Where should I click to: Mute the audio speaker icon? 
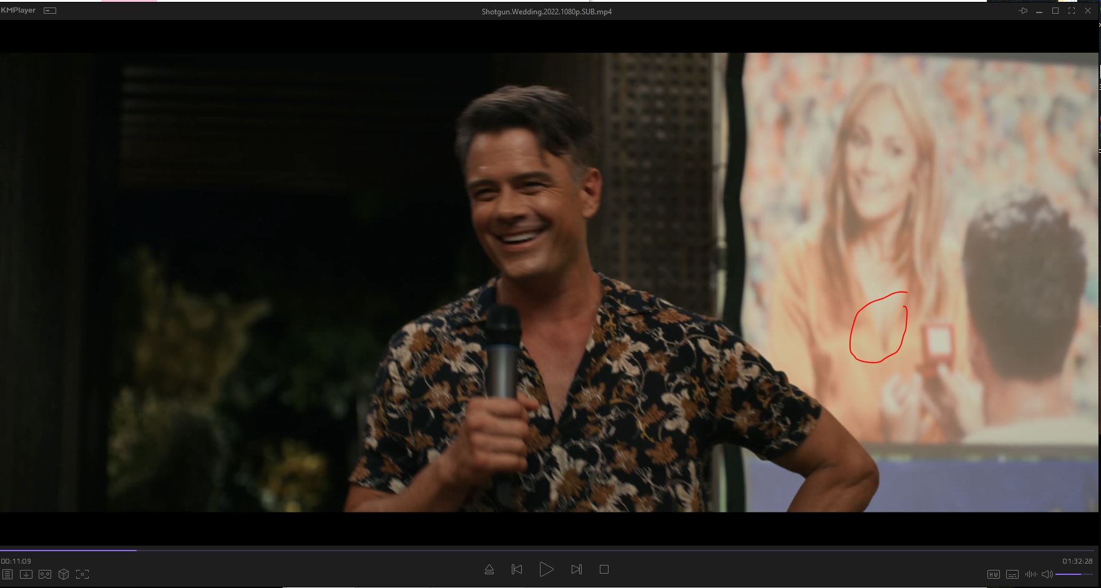(1047, 574)
